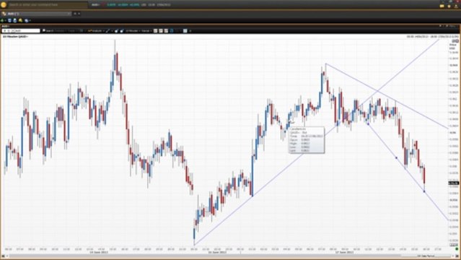Click the green status dot at bottom right
461x260 pixels.
pyautogui.click(x=457, y=249)
